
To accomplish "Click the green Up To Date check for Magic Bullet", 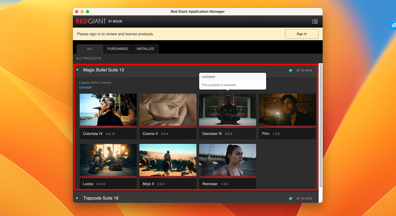I will 291,70.
